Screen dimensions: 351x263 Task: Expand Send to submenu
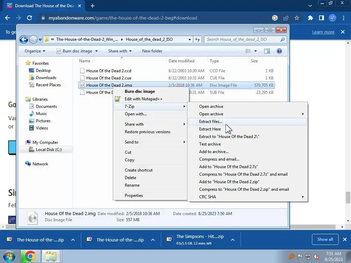coord(150,142)
